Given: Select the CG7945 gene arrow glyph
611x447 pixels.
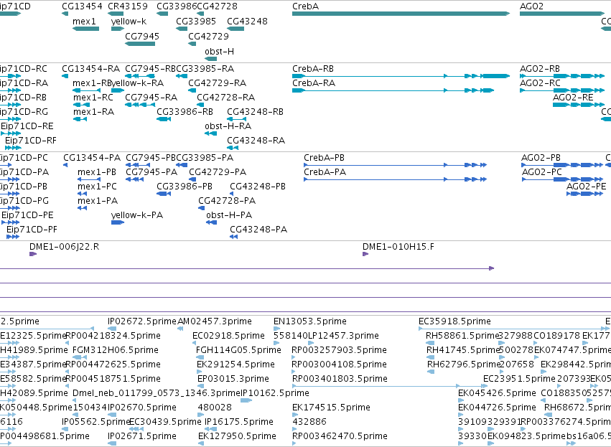Looking at the screenshot, I should pyautogui.click(x=140, y=44).
